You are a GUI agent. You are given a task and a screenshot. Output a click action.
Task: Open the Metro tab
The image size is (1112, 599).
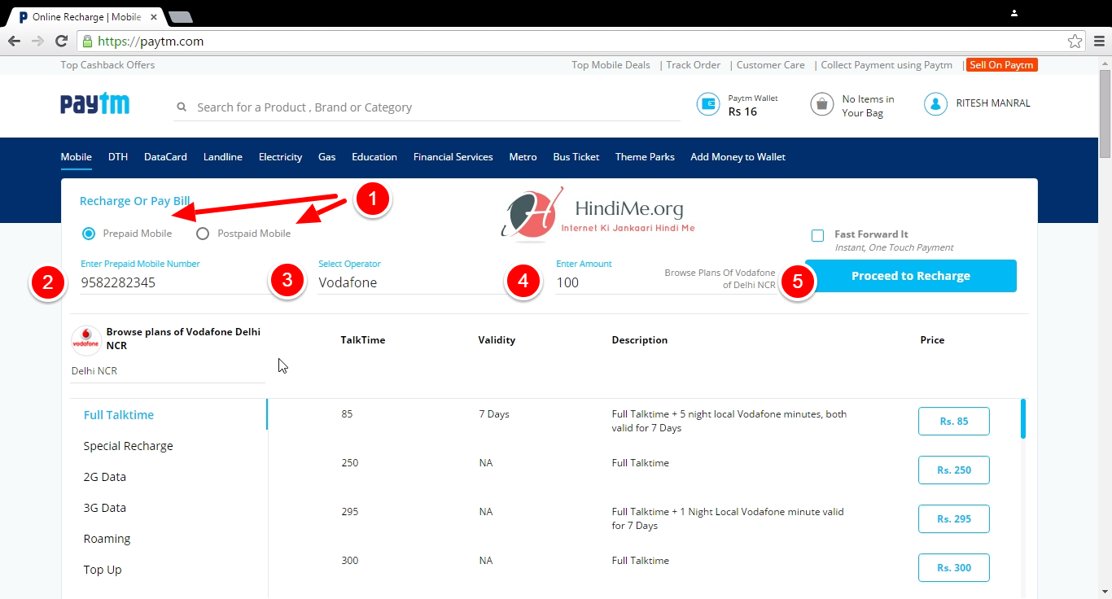(x=523, y=157)
